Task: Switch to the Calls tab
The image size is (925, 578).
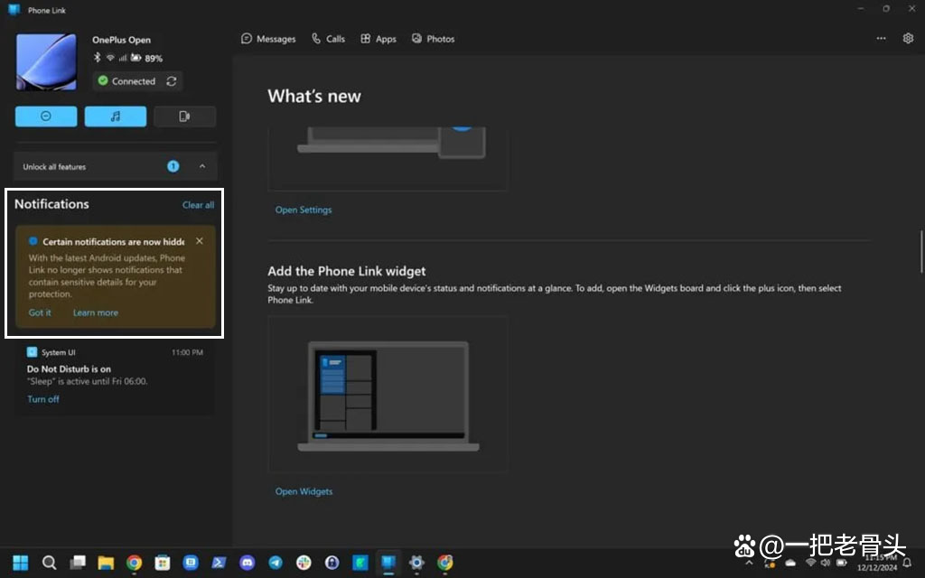Action: [x=328, y=39]
